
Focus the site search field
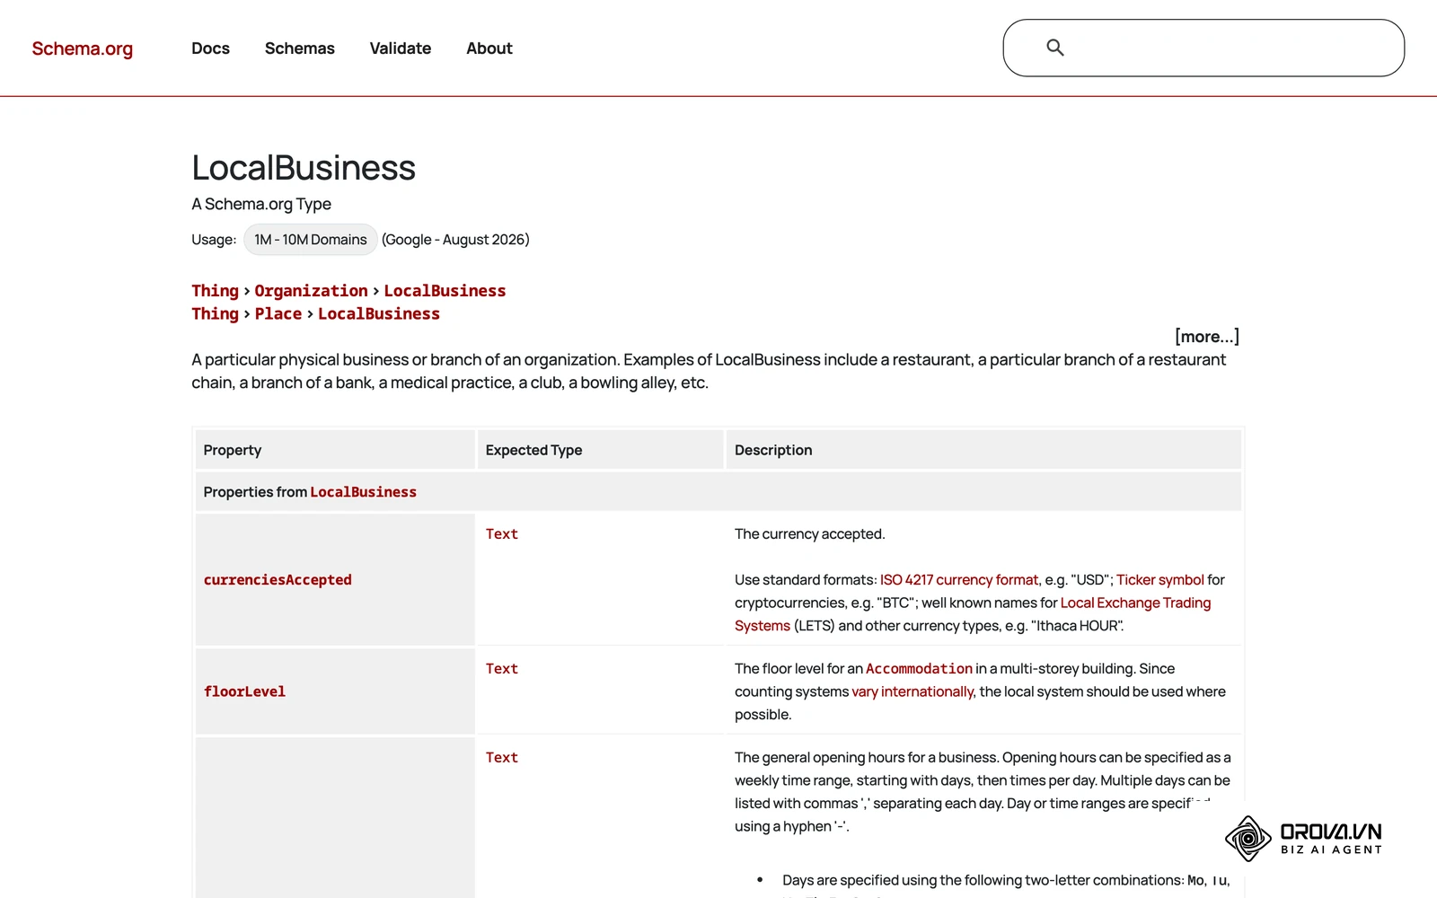click(x=1203, y=48)
